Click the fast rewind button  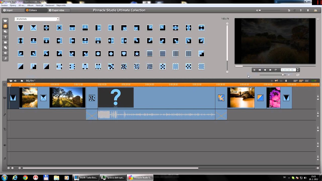(265, 70)
